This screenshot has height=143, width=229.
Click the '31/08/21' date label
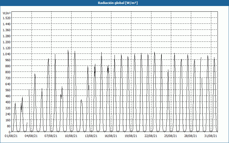(211, 136)
